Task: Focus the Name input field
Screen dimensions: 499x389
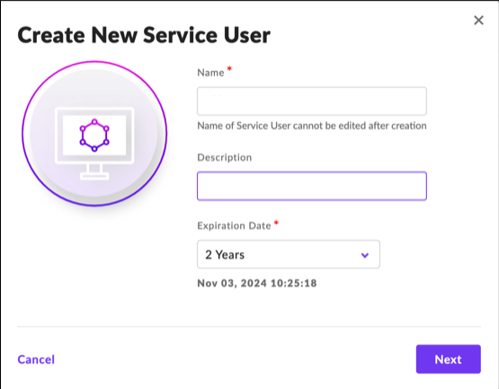Action: [312, 102]
